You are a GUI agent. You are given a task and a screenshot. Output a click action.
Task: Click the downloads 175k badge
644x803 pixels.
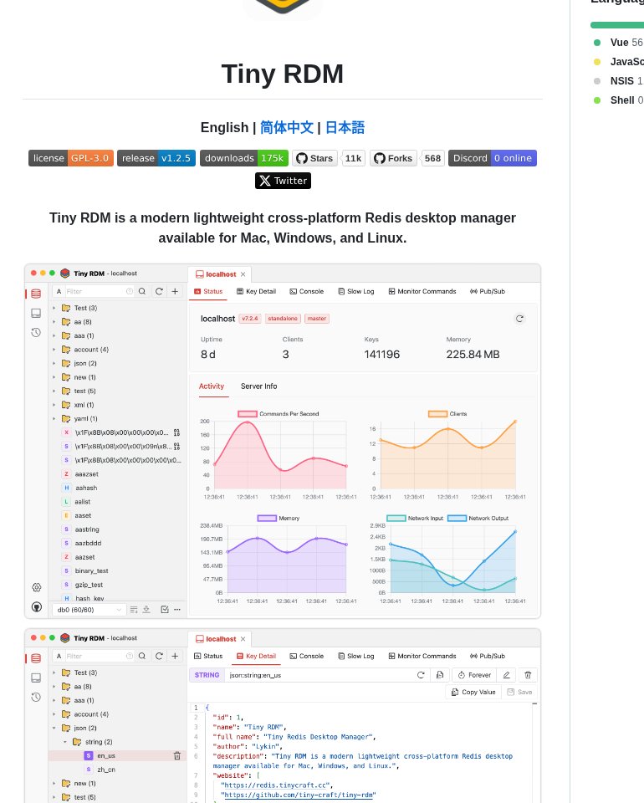[244, 158]
